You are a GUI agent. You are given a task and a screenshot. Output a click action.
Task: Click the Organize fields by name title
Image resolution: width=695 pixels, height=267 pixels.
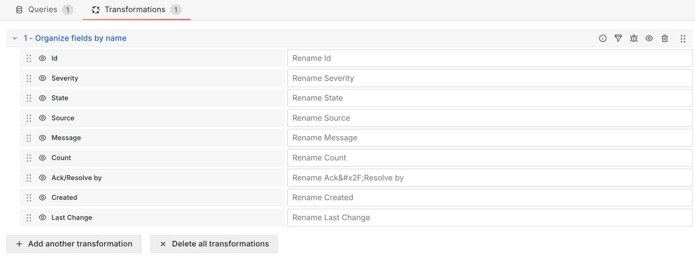75,38
